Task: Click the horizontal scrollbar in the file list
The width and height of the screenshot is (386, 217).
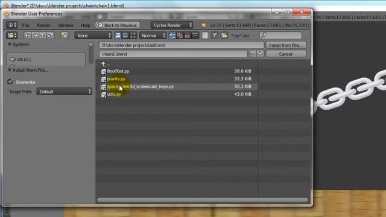Action: point(203,200)
